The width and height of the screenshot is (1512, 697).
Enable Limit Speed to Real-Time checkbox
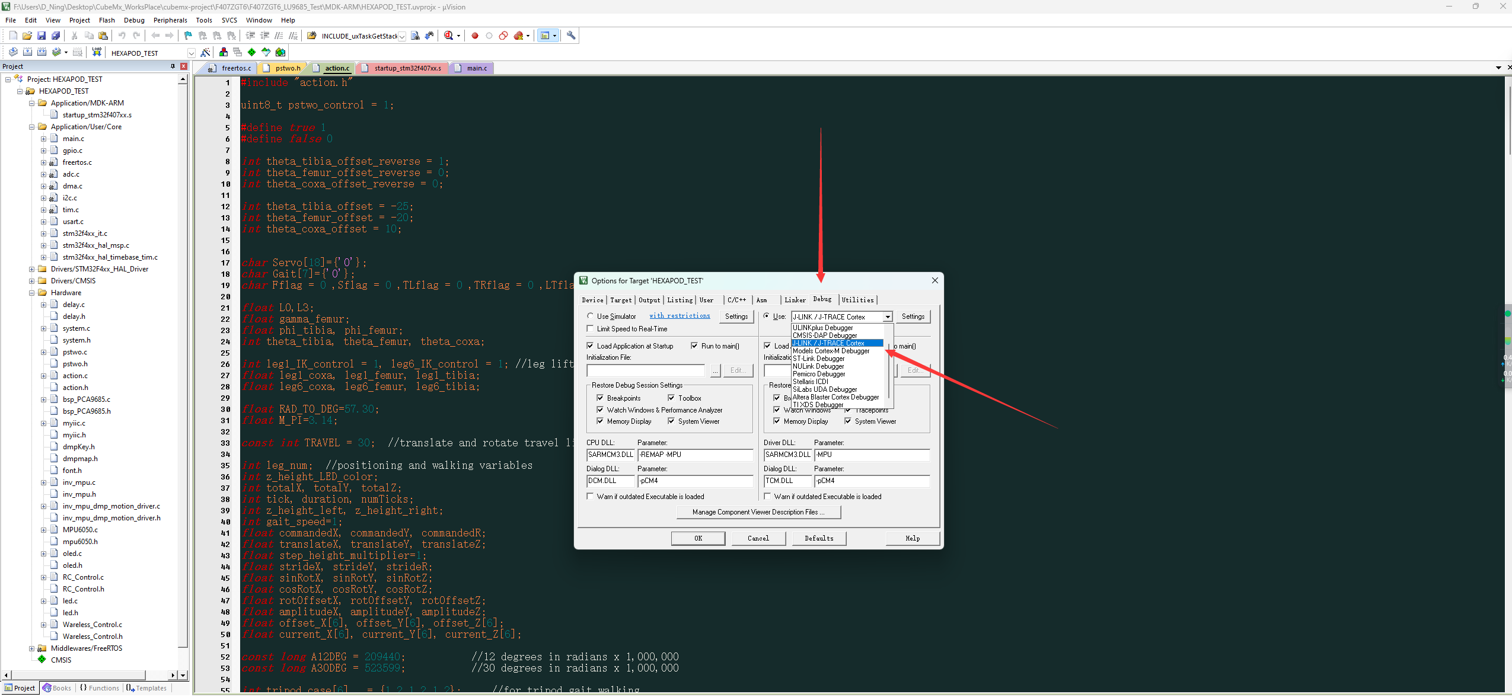click(590, 329)
